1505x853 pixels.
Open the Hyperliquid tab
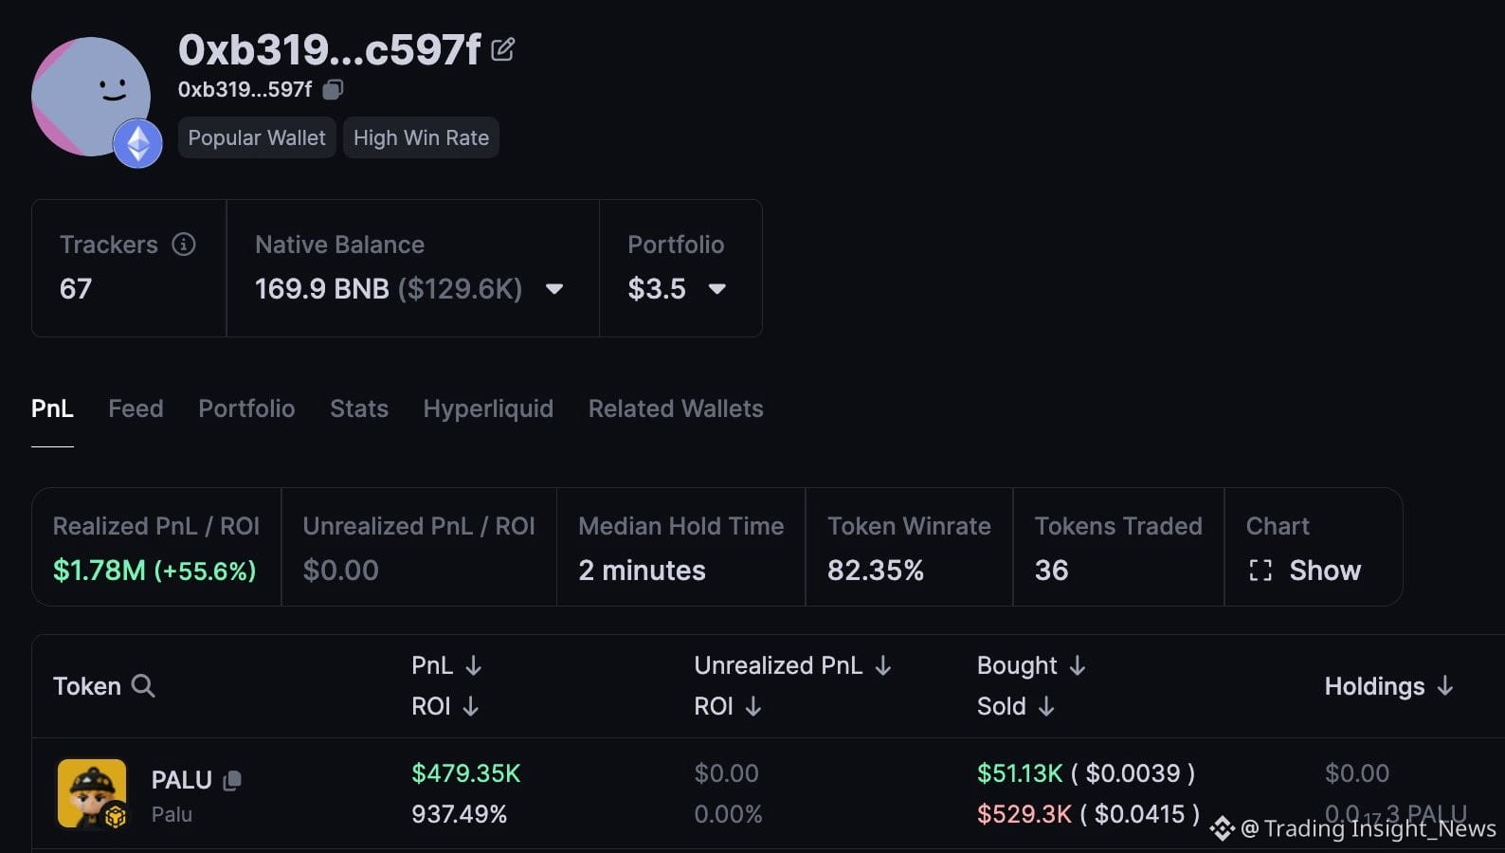488,408
